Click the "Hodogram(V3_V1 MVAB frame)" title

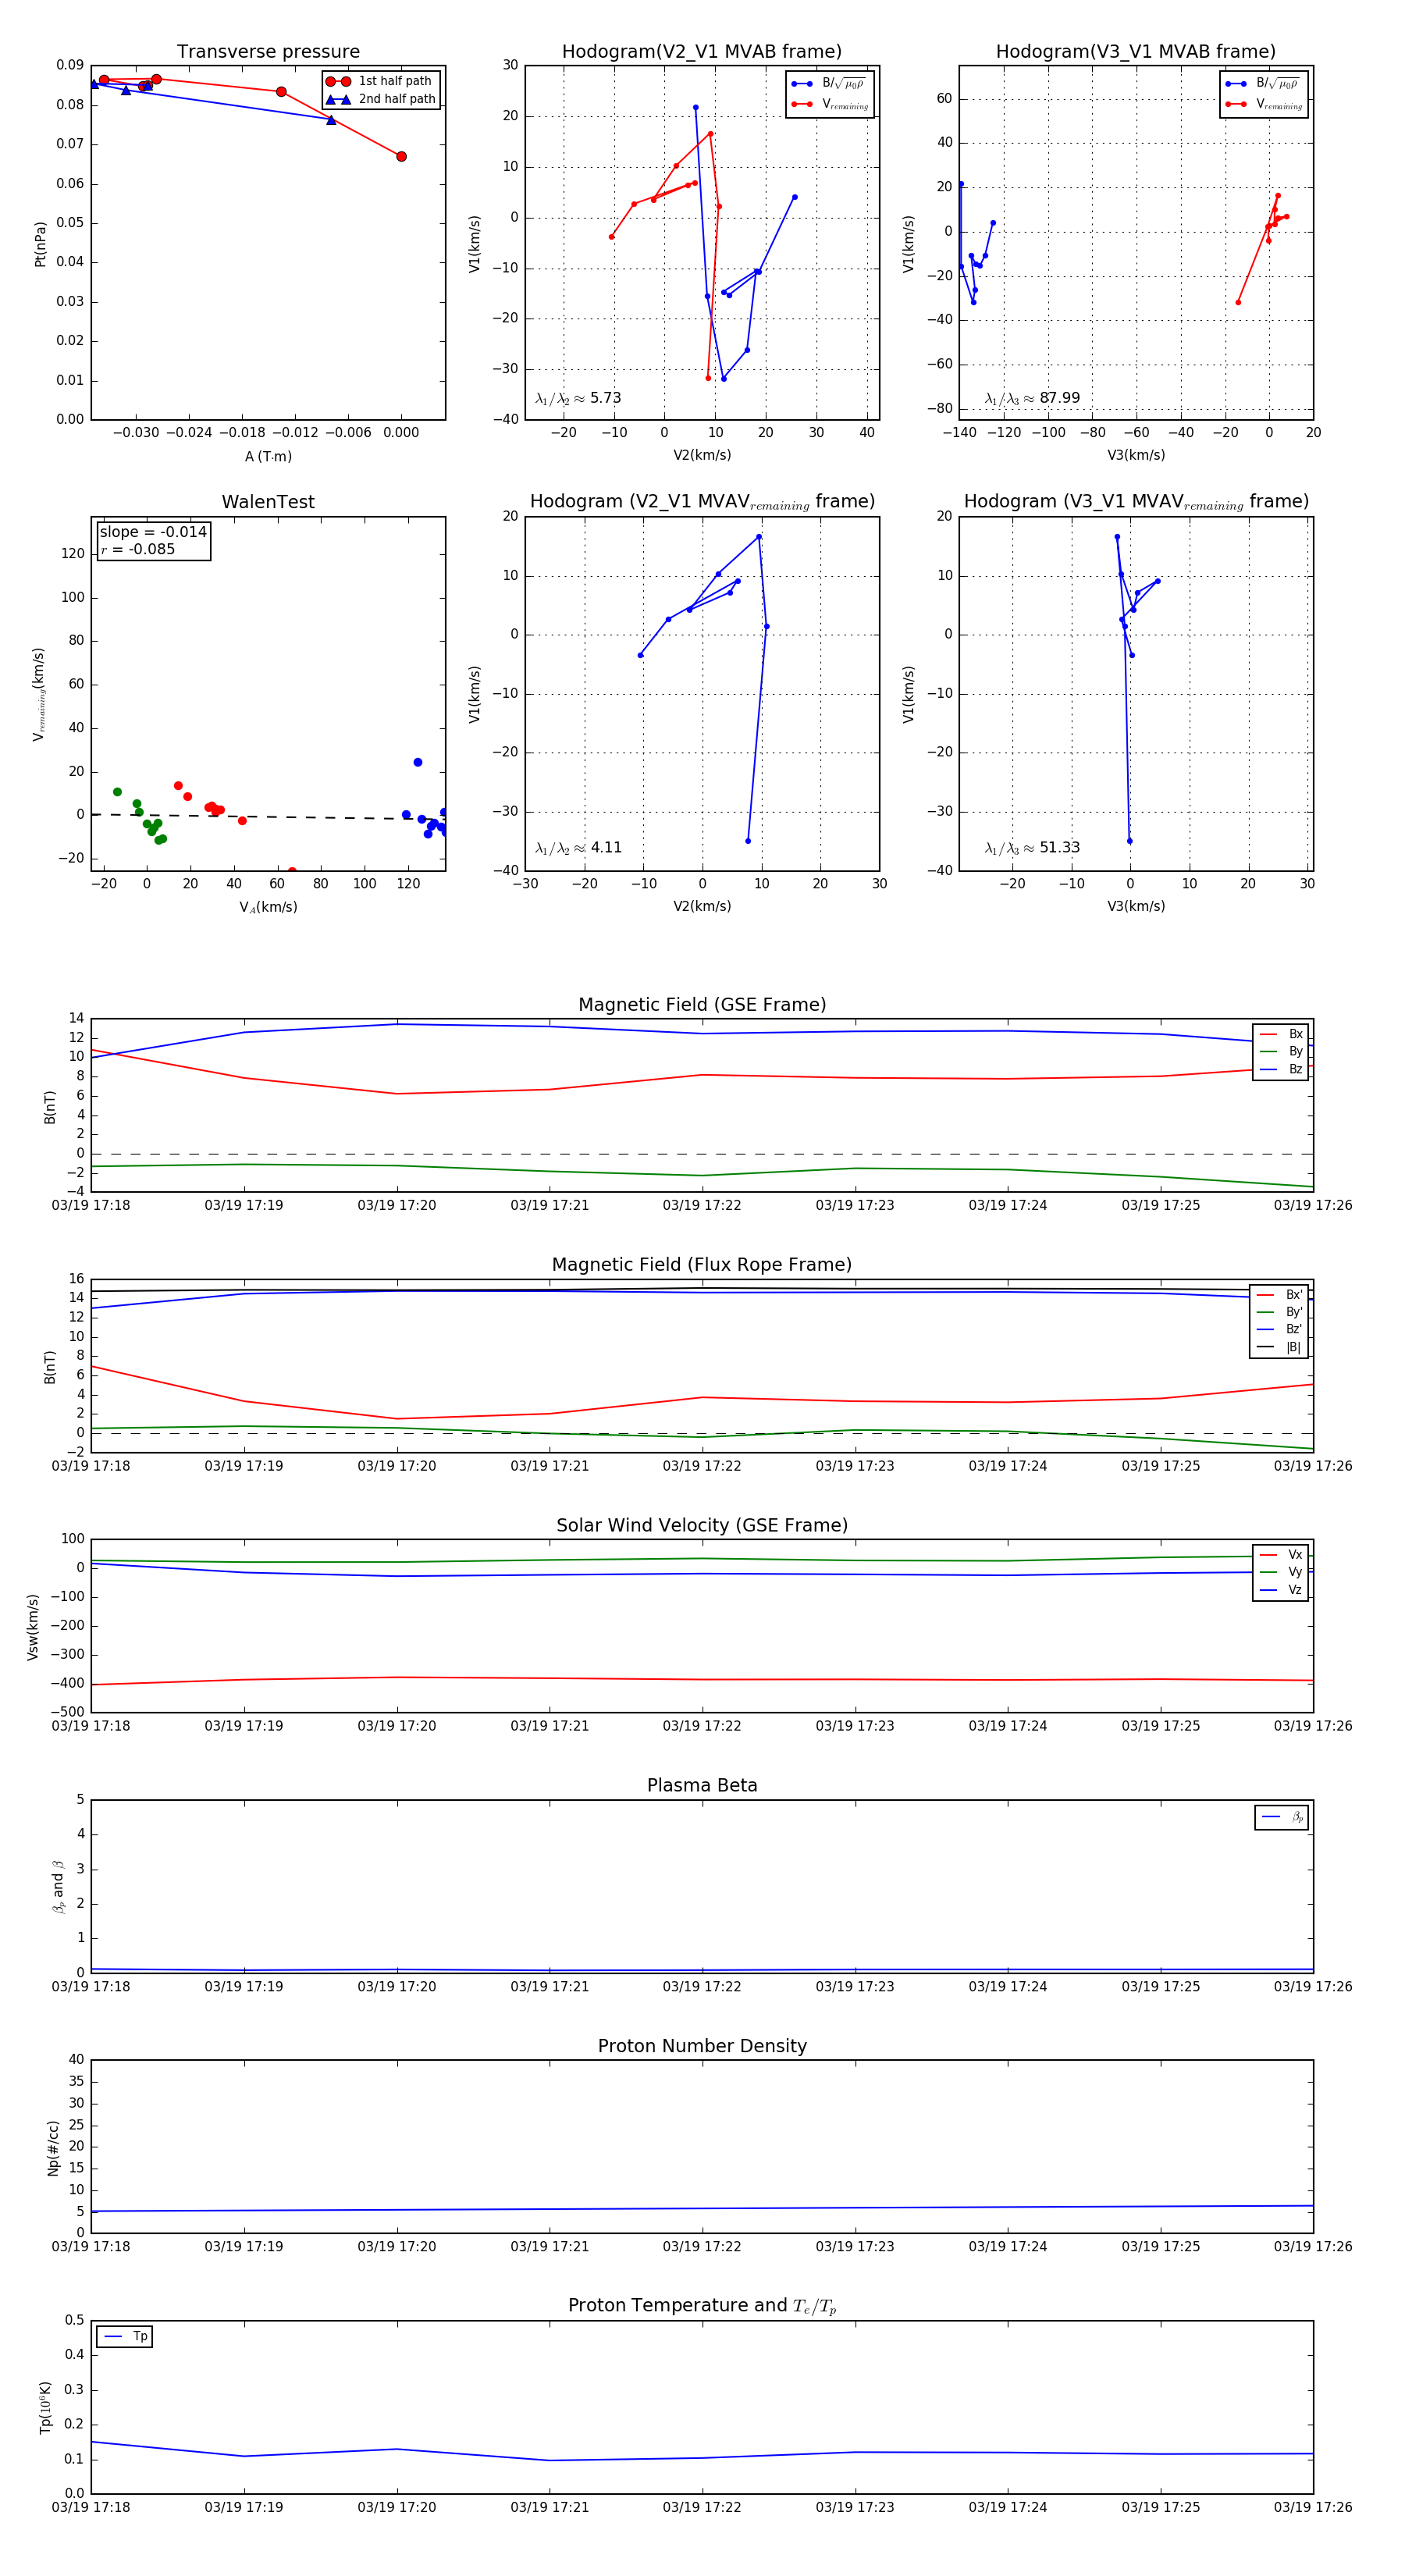click(x=1136, y=52)
